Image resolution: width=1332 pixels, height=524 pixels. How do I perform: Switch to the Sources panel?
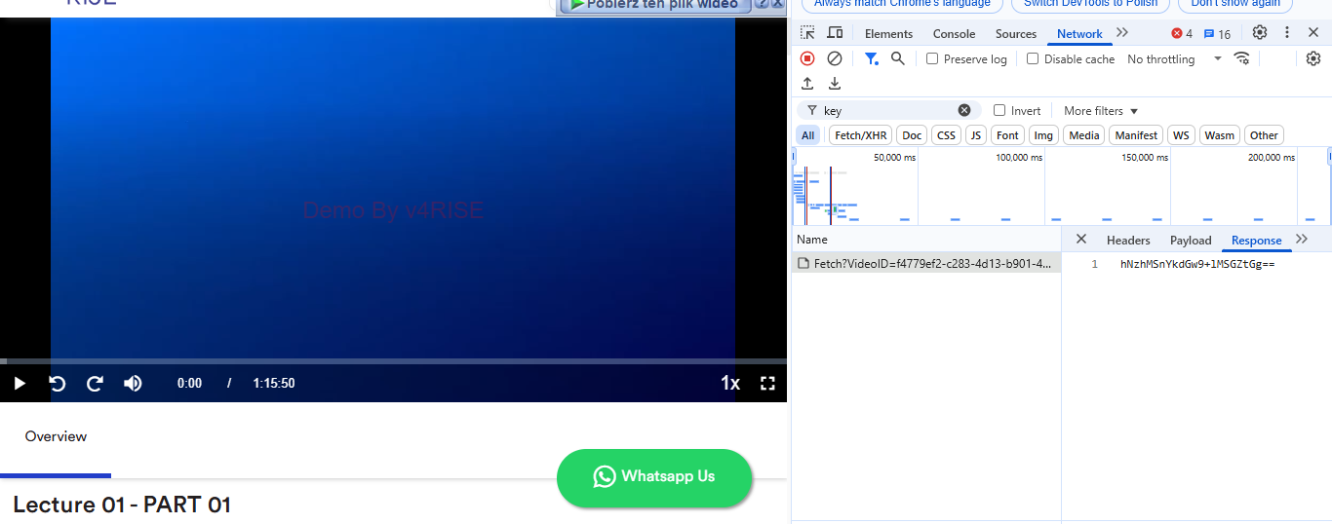pos(1016,33)
